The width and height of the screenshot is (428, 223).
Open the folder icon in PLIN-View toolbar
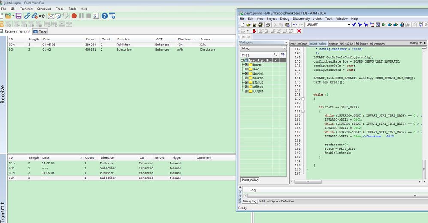[8, 16]
